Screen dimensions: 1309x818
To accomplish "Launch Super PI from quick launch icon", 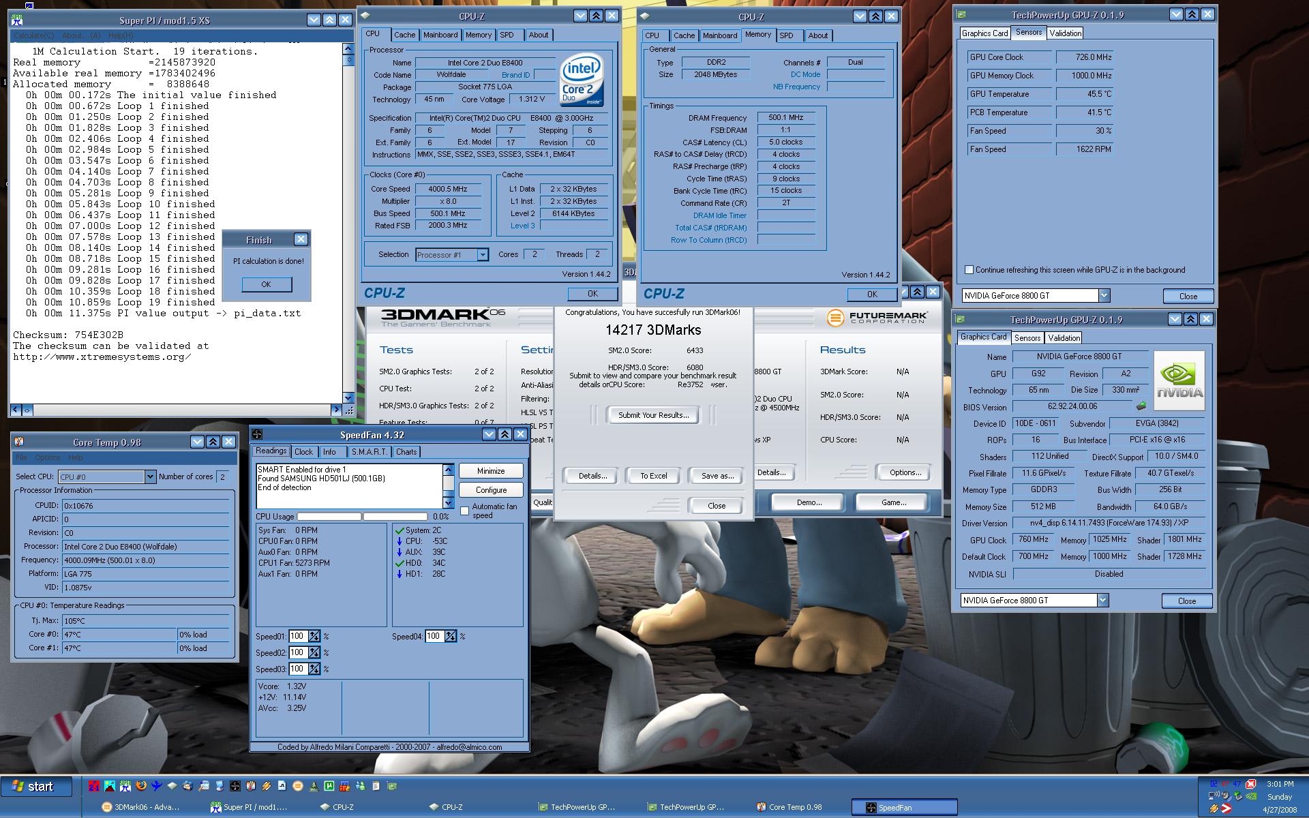I will (x=125, y=786).
